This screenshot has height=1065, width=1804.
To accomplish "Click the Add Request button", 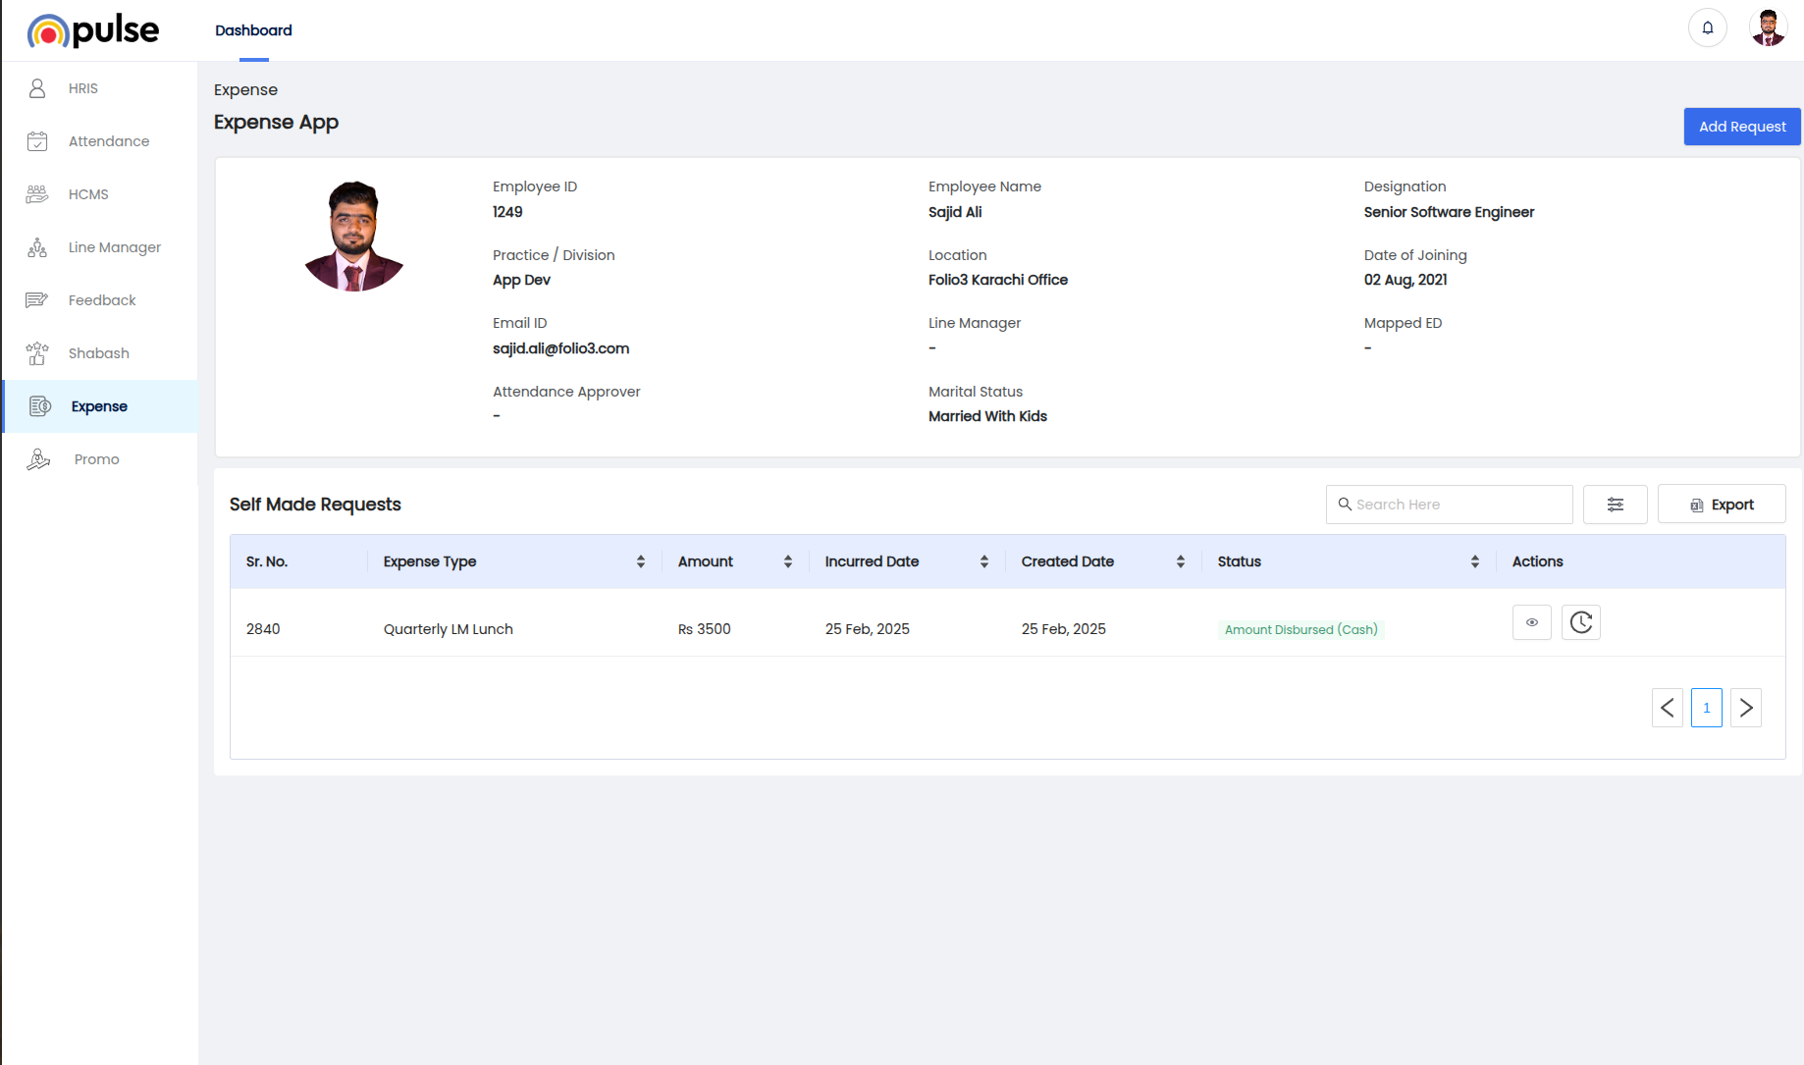I will click(1741, 127).
